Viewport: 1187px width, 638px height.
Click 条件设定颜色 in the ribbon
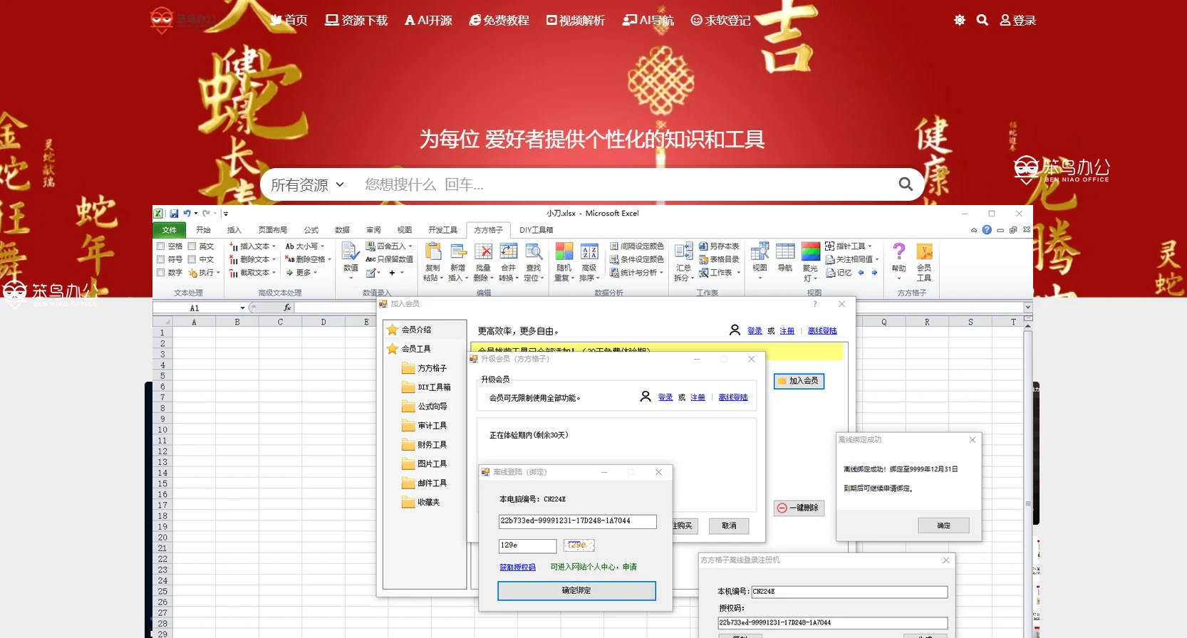point(636,259)
